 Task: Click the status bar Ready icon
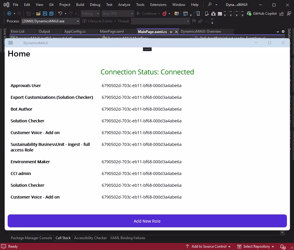(4, 246)
